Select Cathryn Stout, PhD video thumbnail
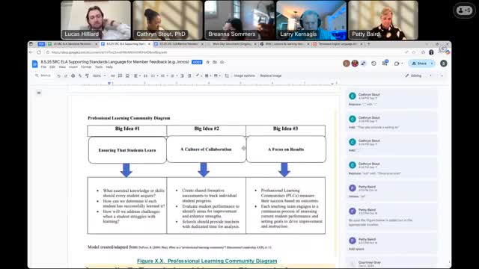Image resolution: width=479 pixels, height=269 pixels. 168,20
